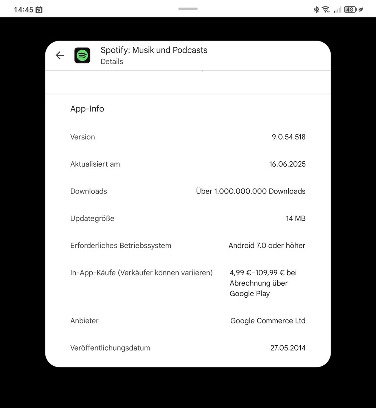The image size is (376, 408).
Task: Tap the leaf battery saver icon
Action: [x=361, y=10]
